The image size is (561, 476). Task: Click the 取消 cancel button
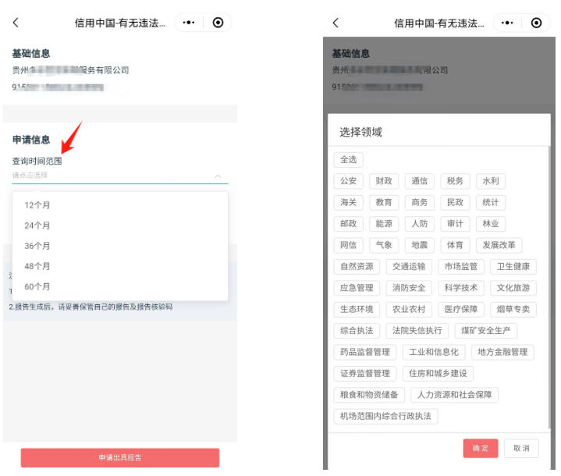click(x=521, y=448)
